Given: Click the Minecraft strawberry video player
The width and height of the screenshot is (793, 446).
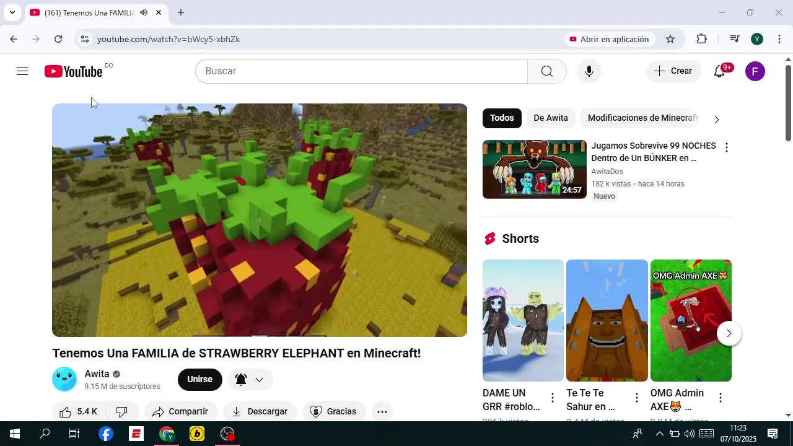Looking at the screenshot, I should coord(260,220).
